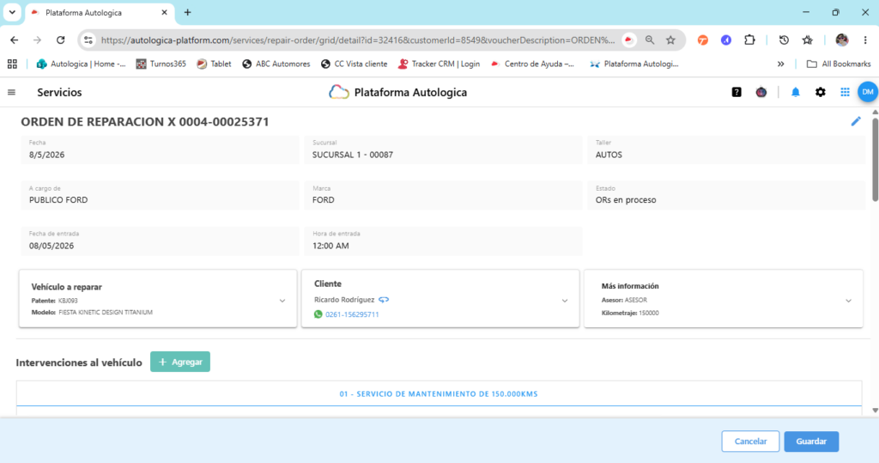
Task: Expand the Más información card
Action: [x=848, y=301]
